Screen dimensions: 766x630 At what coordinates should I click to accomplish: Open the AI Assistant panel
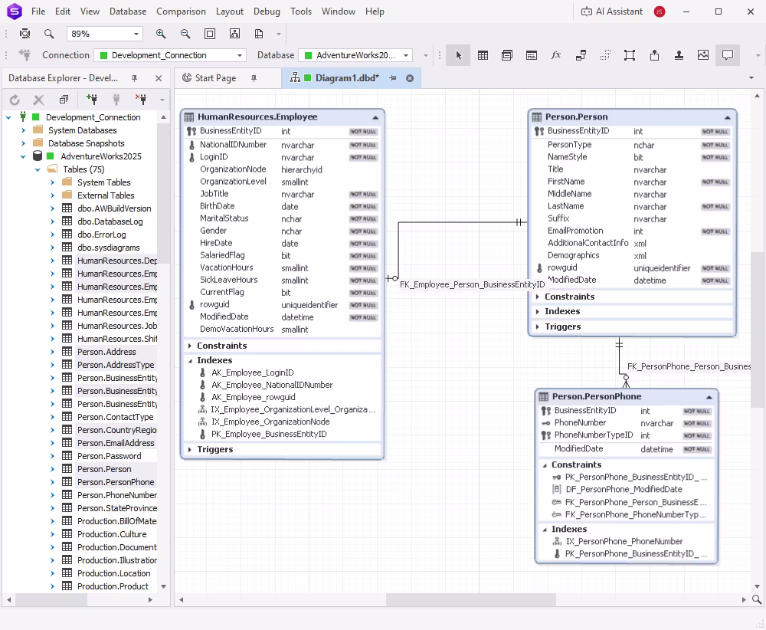pyautogui.click(x=611, y=11)
